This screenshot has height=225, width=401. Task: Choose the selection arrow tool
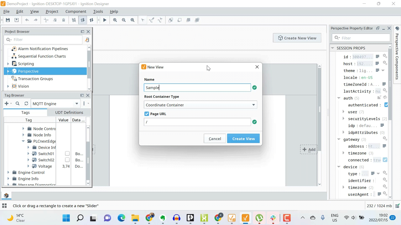[143, 20]
